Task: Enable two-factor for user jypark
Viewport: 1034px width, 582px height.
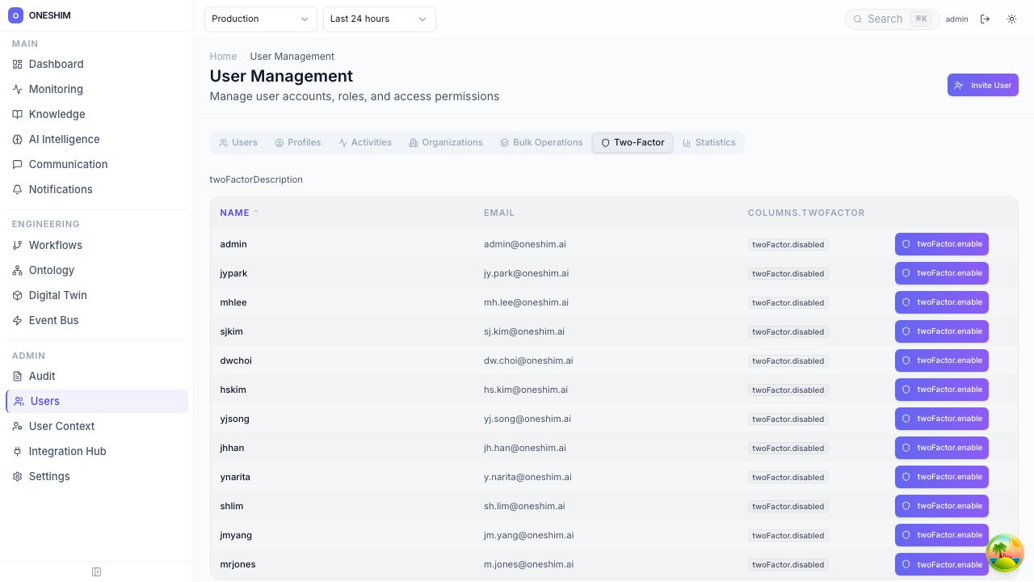Action: pos(941,273)
